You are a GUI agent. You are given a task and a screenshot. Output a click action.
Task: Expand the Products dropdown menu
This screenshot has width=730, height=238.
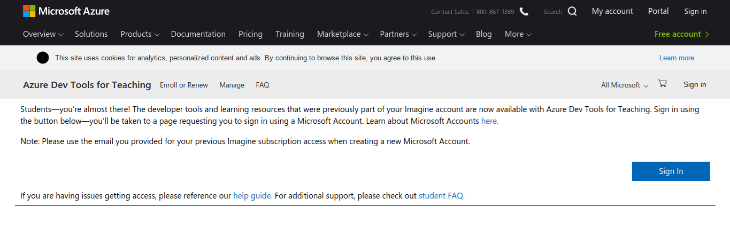pos(140,34)
